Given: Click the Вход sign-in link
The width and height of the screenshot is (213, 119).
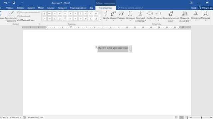Looking at the screenshot, I should [194, 8].
